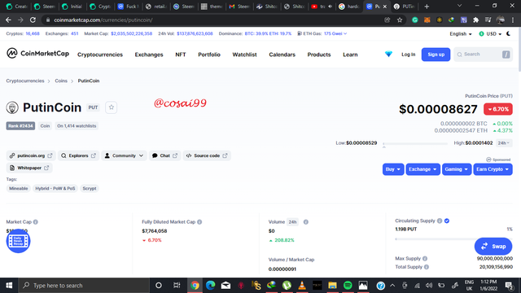Type in Windows taskbar search box
The width and height of the screenshot is (521, 293).
tap(84, 286)
